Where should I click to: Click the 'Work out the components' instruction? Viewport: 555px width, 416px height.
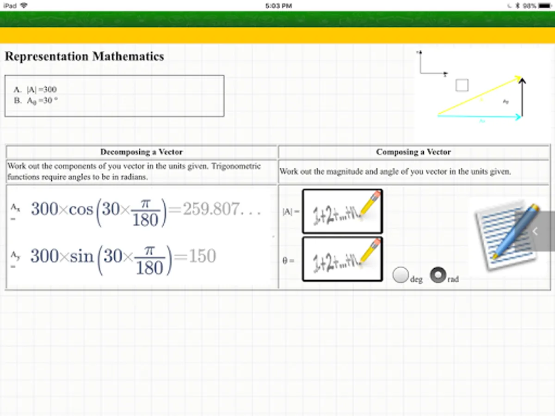(x=134, y=171)
